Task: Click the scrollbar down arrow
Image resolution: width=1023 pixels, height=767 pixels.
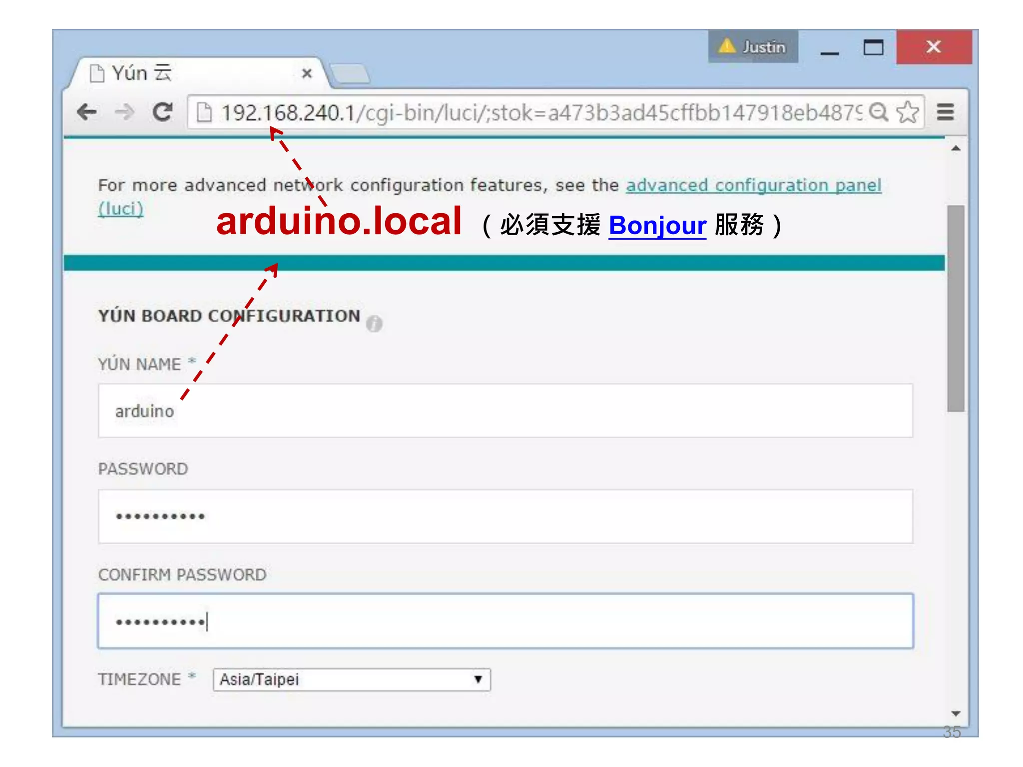Action: pos(956,714)
